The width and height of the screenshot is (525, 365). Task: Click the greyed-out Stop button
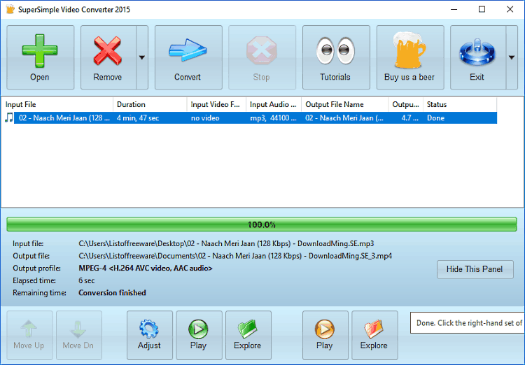coord(262,57)
